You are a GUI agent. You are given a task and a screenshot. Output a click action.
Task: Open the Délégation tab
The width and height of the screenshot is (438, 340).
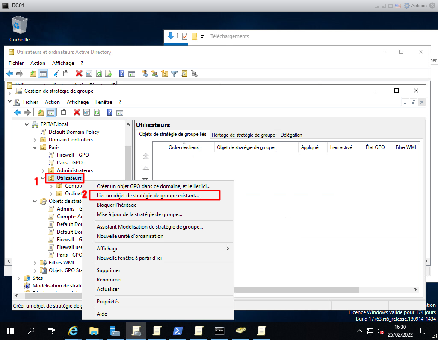(291, 135)
